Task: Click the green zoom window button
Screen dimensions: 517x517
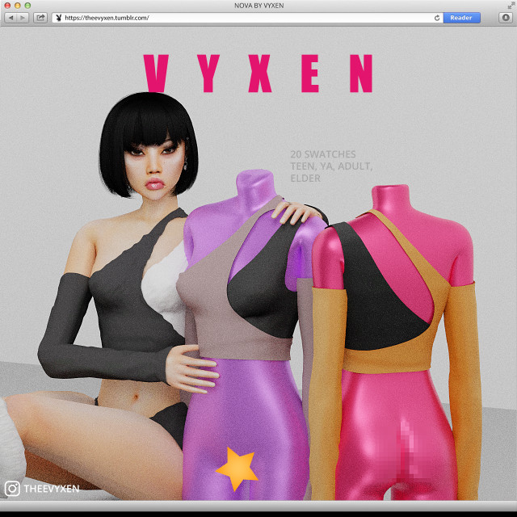Action: [27, 6]
